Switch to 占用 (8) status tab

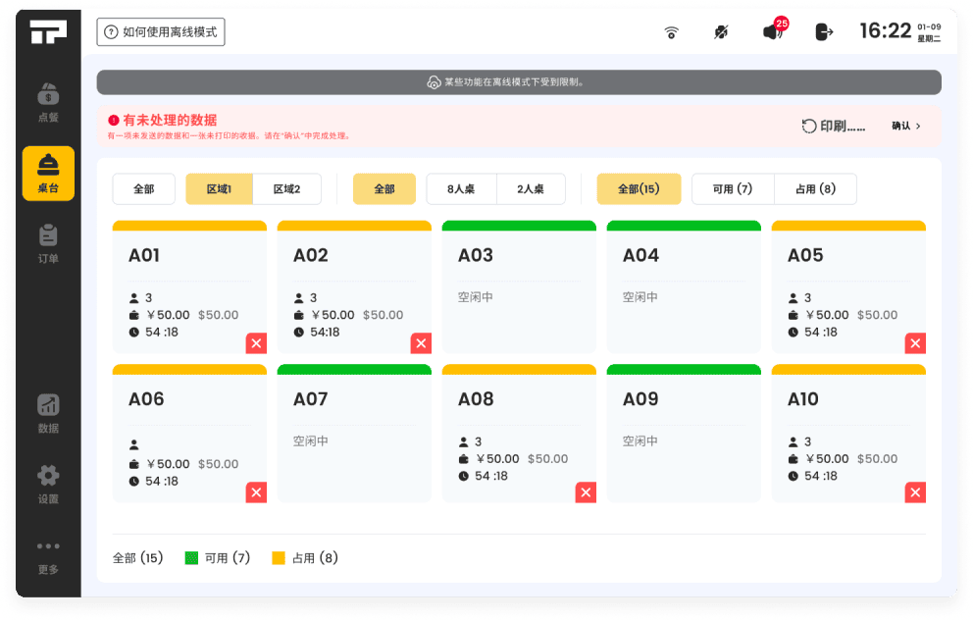[815, 189]
